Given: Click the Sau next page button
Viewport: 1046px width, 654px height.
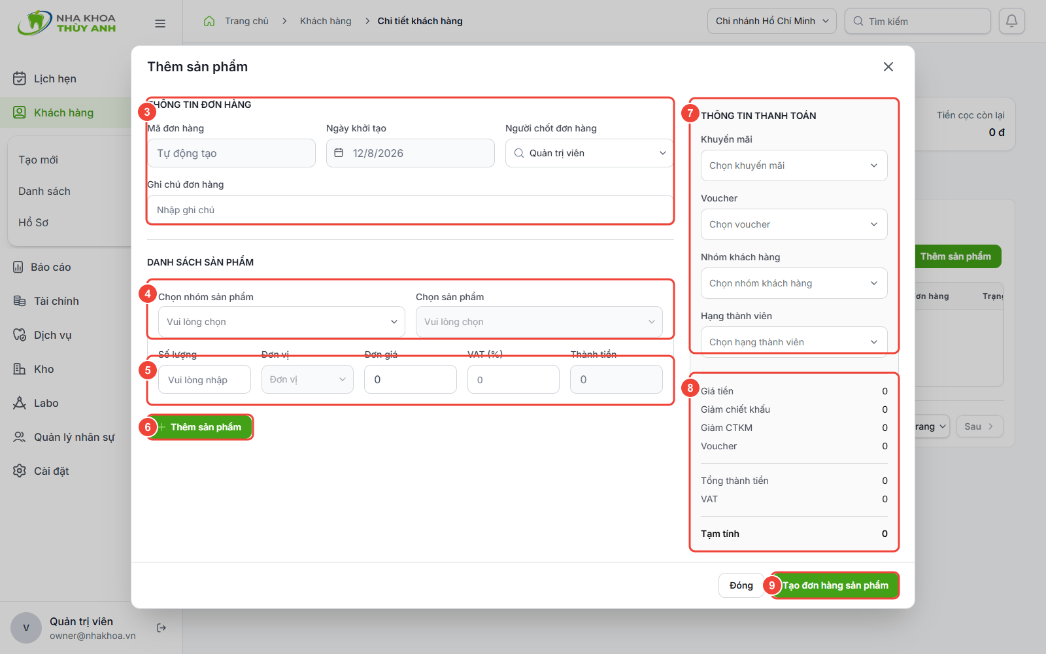Looking at the screenshot, I should pyautogui.click(x=979, y=426).
